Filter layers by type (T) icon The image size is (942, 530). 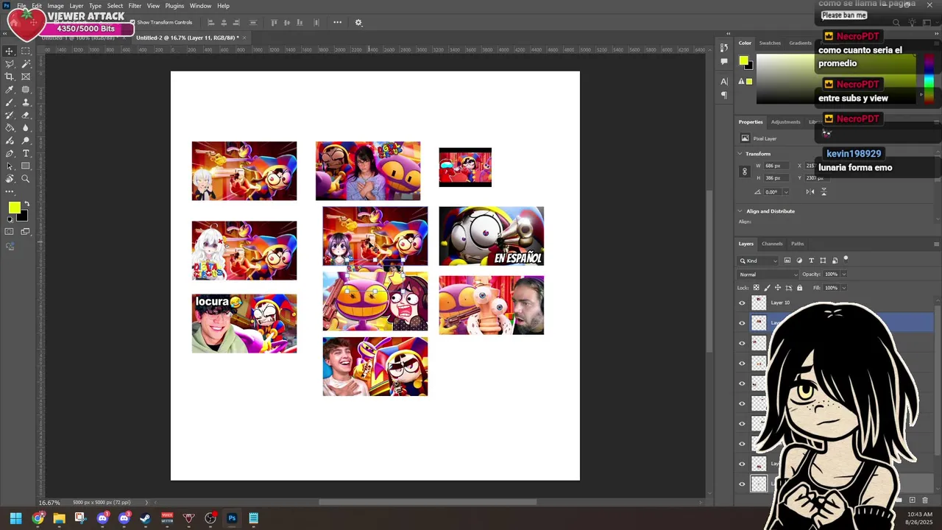pyautogui.click(x=811, y=261)
